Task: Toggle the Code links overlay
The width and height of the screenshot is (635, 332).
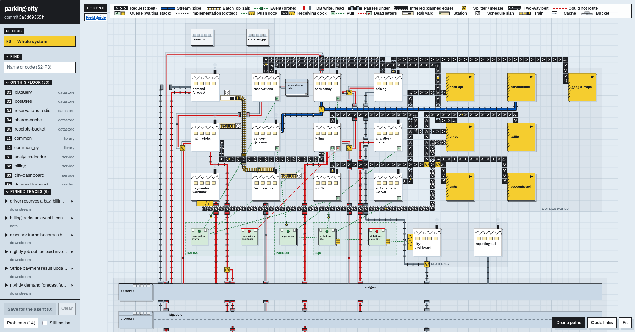Action: point(602,323)
